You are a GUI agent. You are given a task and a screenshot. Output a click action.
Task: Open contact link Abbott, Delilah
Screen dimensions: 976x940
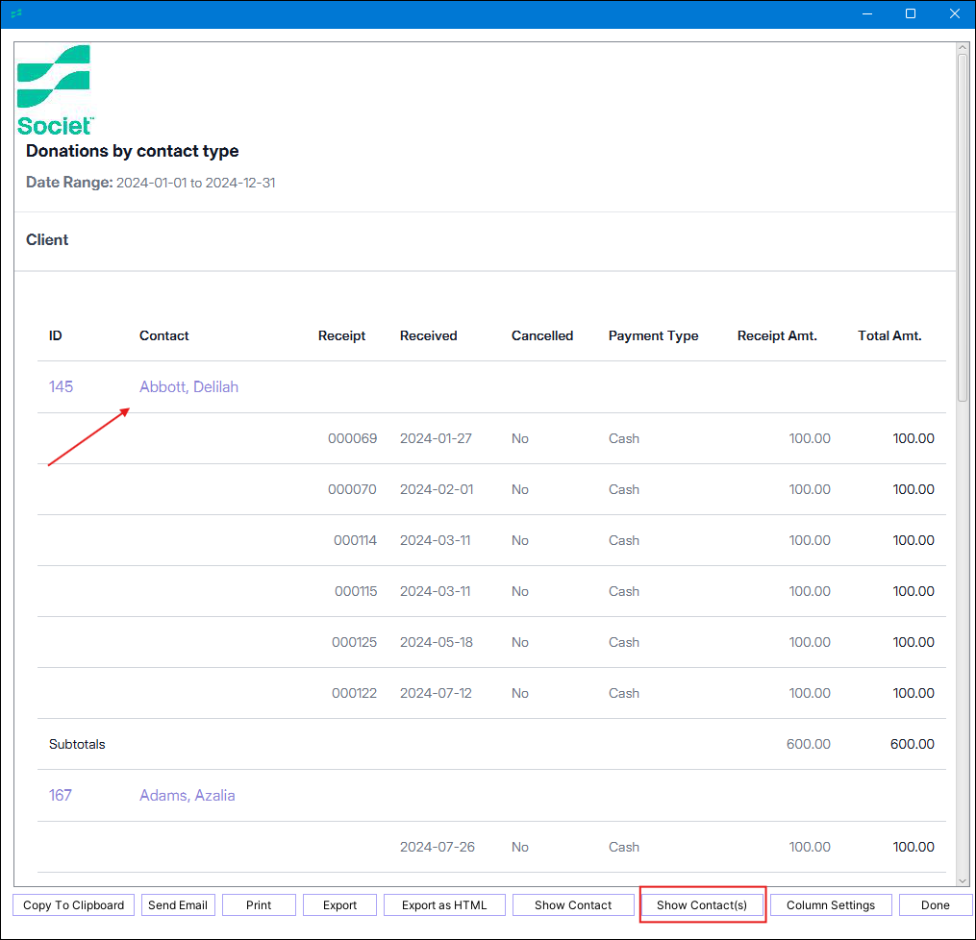click(x=188, y=387)
